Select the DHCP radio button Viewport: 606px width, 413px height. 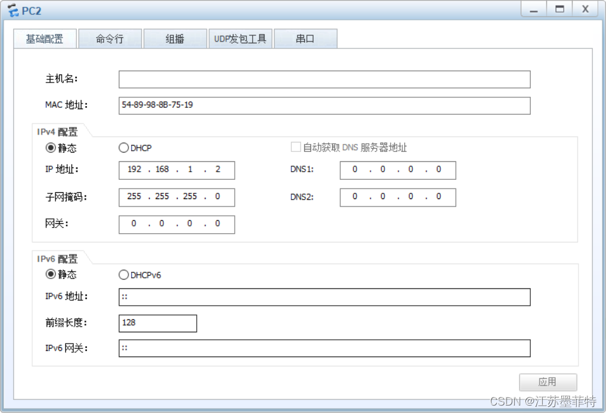124,148
